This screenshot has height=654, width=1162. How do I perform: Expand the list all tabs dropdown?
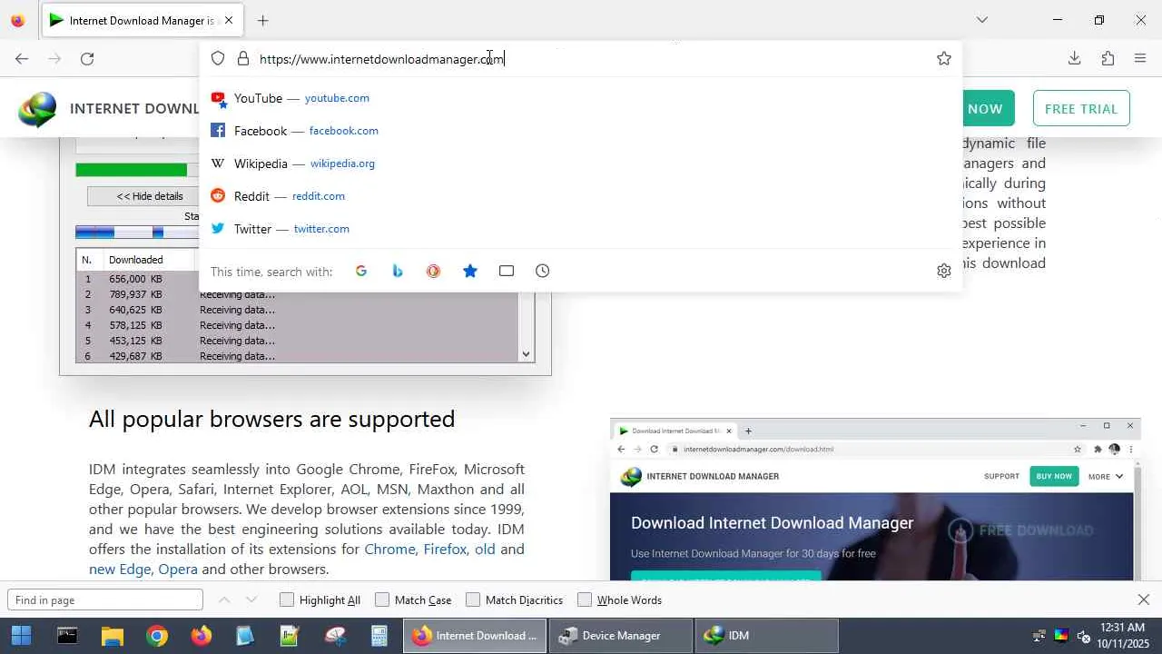(x=982, y=20)
